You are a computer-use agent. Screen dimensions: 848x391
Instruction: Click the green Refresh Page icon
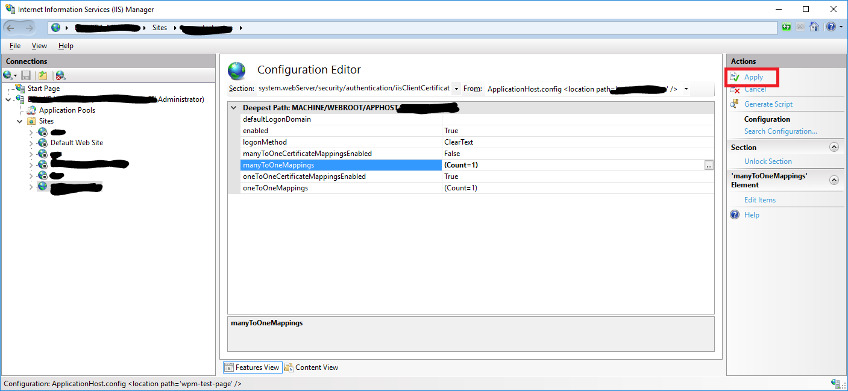click(x=787, y=27)
